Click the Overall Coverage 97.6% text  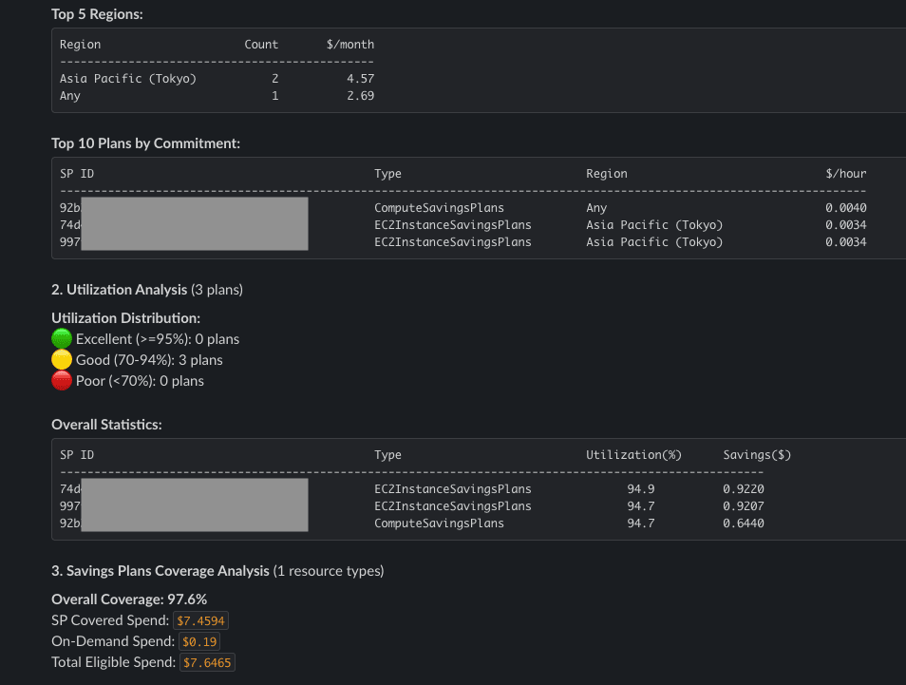point(129,599)
